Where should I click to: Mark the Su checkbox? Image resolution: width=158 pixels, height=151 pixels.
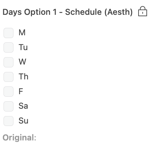coord(9,121)
